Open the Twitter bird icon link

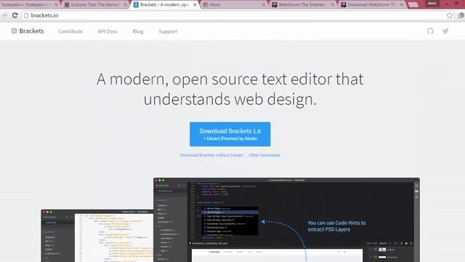pyautogui.click(x=445, y=31)
